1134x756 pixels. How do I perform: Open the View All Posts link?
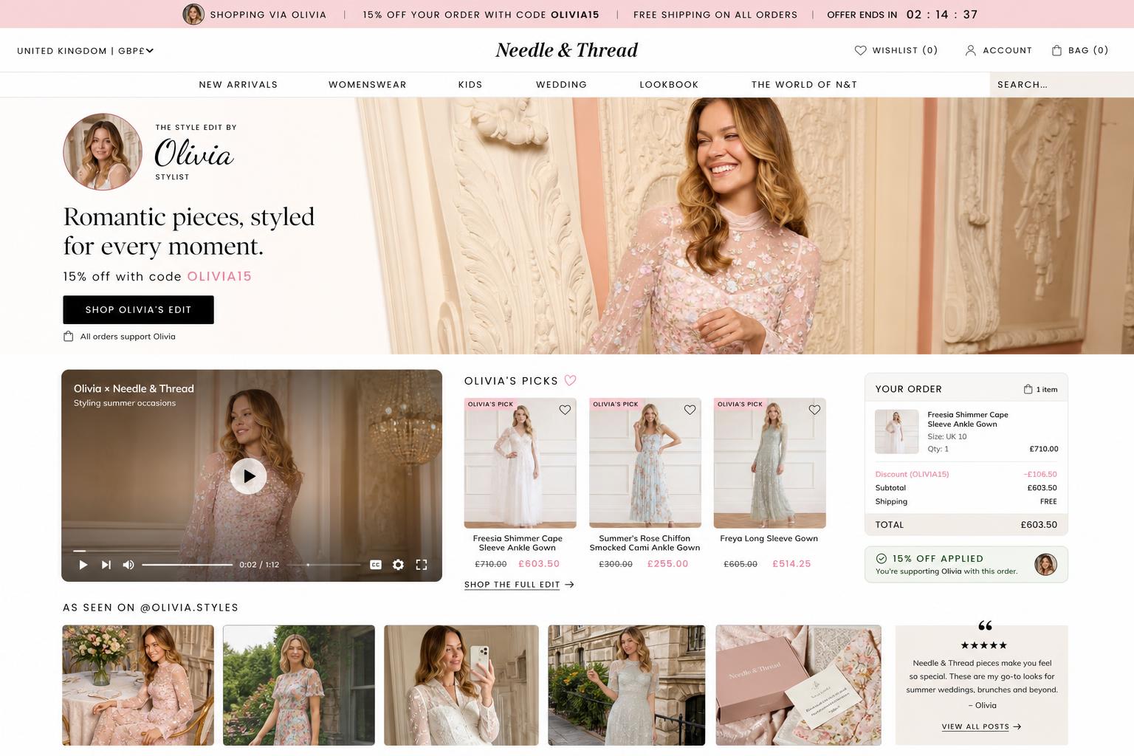[975, 726]
